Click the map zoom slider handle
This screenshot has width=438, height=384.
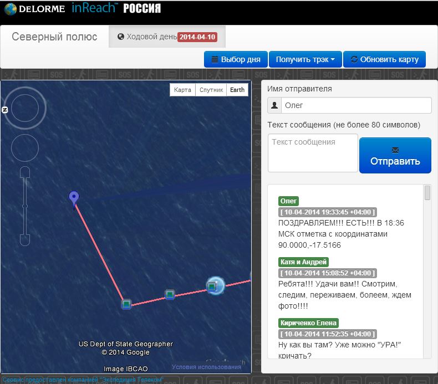tap(25, 206)
